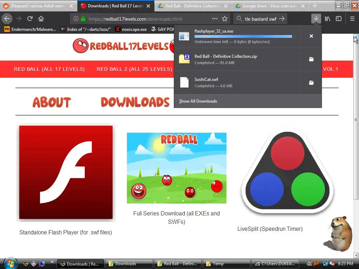359x269 pixels.
Task: Open Index of /~dartz/isos/ bookmark
Action: pos(86,29)
